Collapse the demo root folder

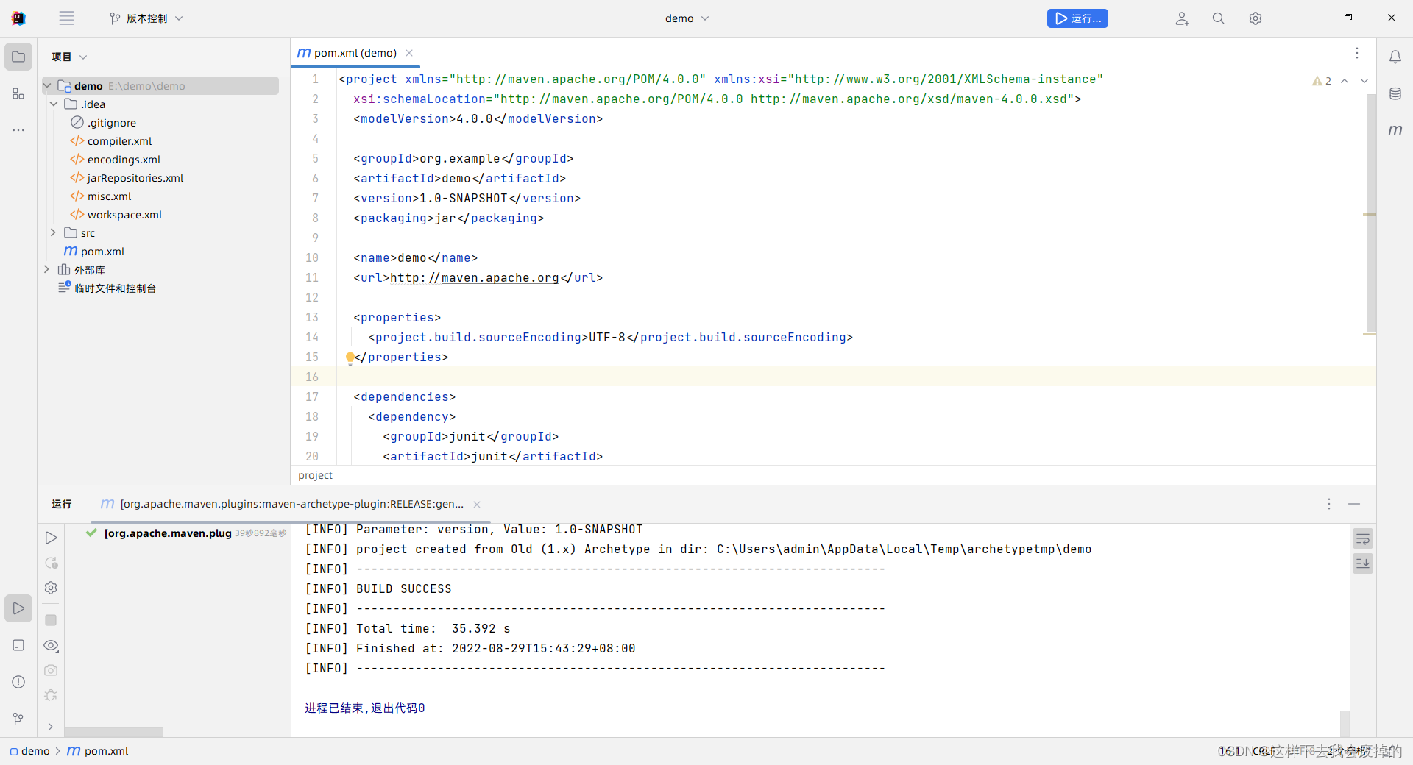point(48,86)
